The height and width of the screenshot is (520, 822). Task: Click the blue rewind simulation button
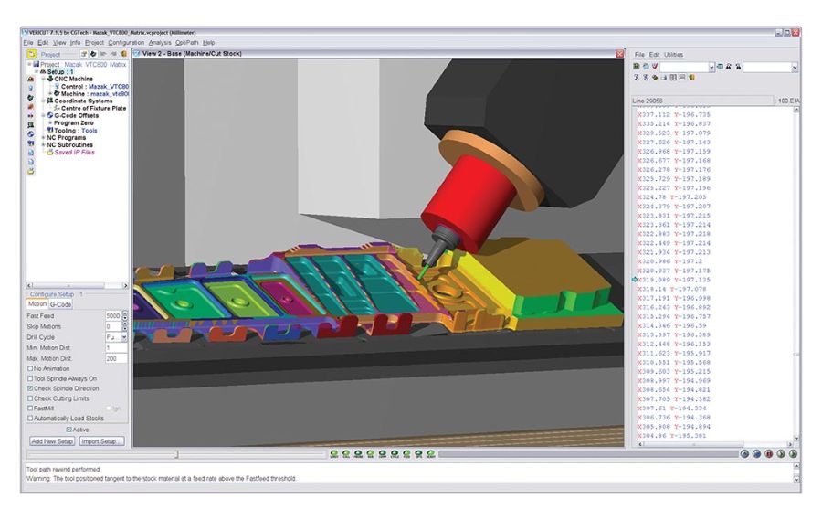756,454
